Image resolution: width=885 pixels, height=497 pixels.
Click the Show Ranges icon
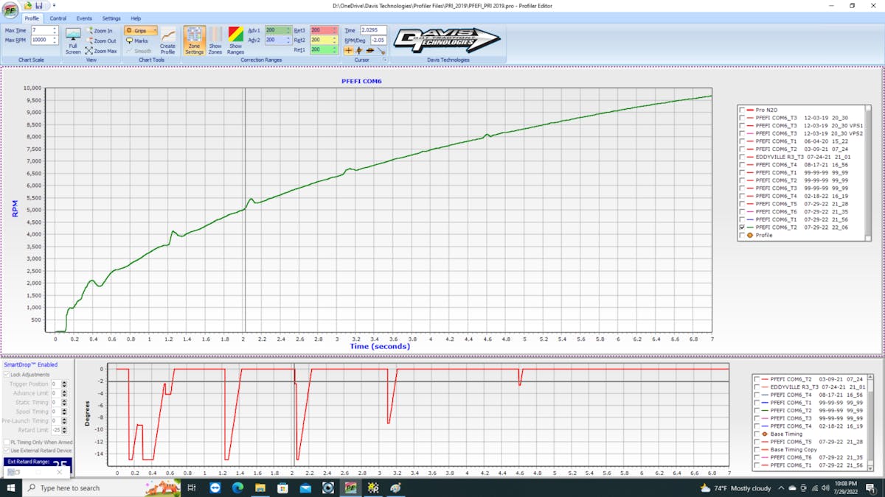coord(235,40)
